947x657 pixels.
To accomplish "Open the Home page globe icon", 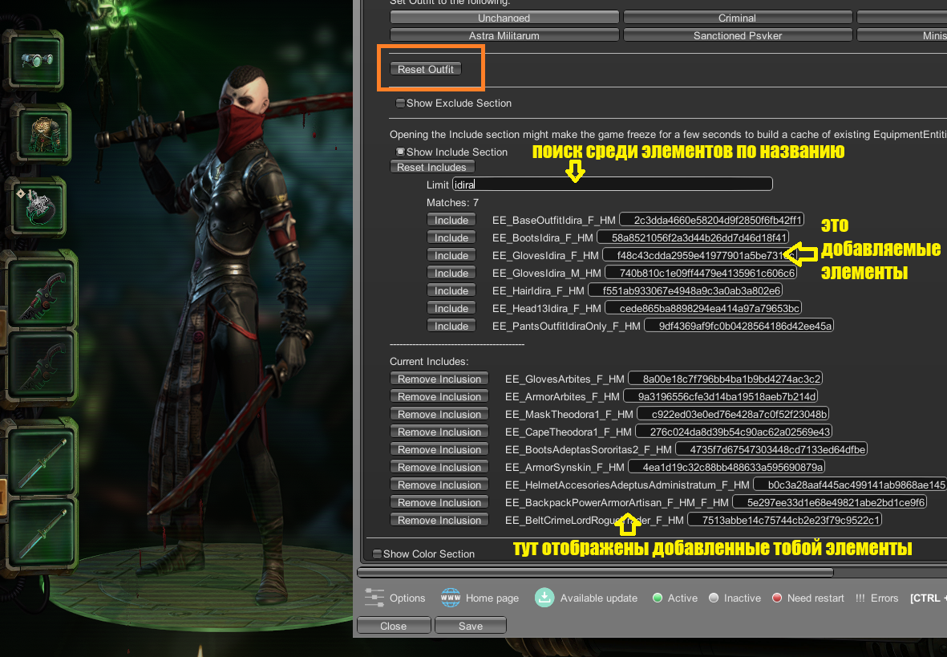I will tap(451, 598).
